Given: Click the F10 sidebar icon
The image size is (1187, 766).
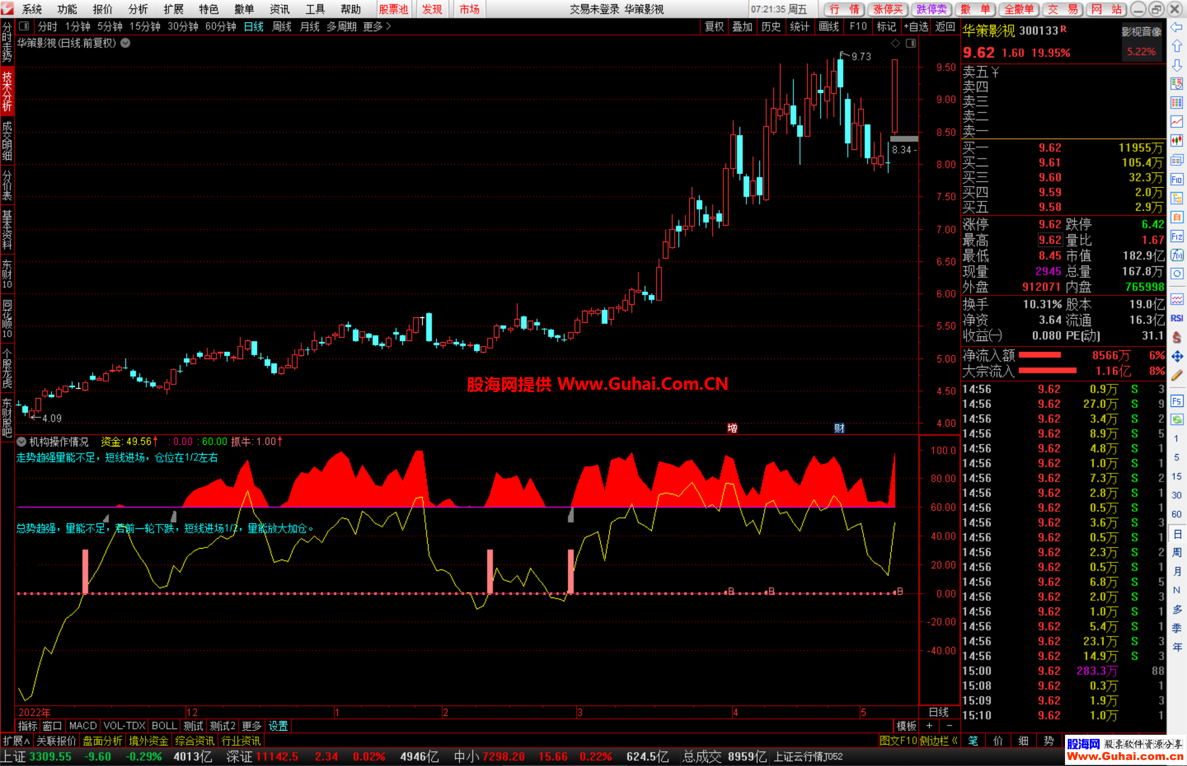Looking at the screenshot, I should pos(1177,179).
